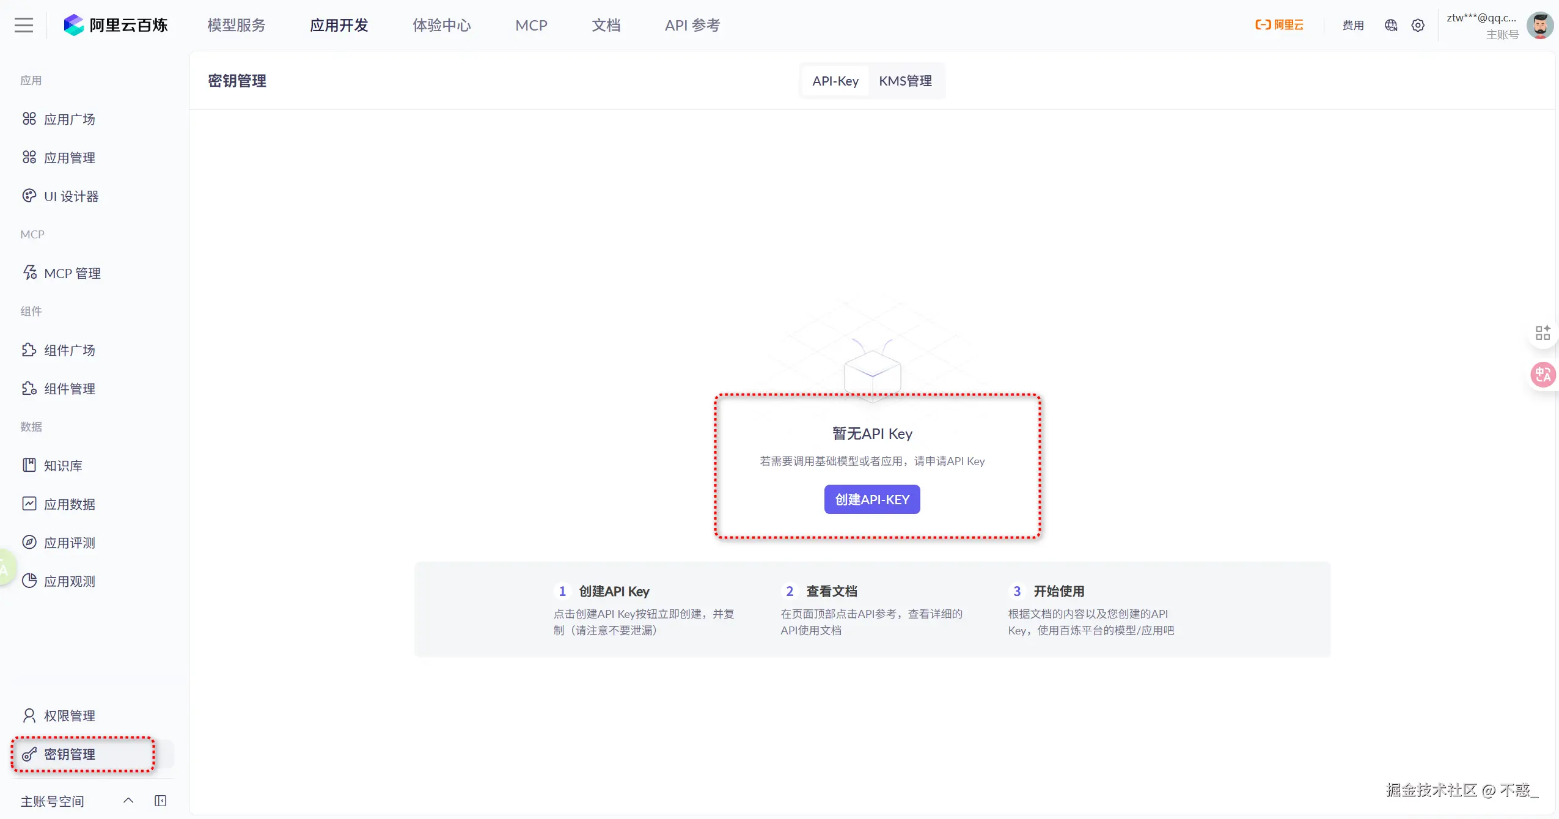The image size is (1559, 819).
Task: Open the settings gear icon
Action: click(1418, 25)
